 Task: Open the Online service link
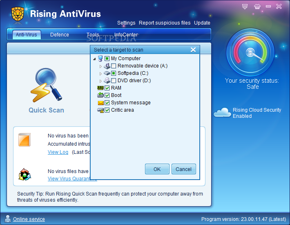(29, 219)
